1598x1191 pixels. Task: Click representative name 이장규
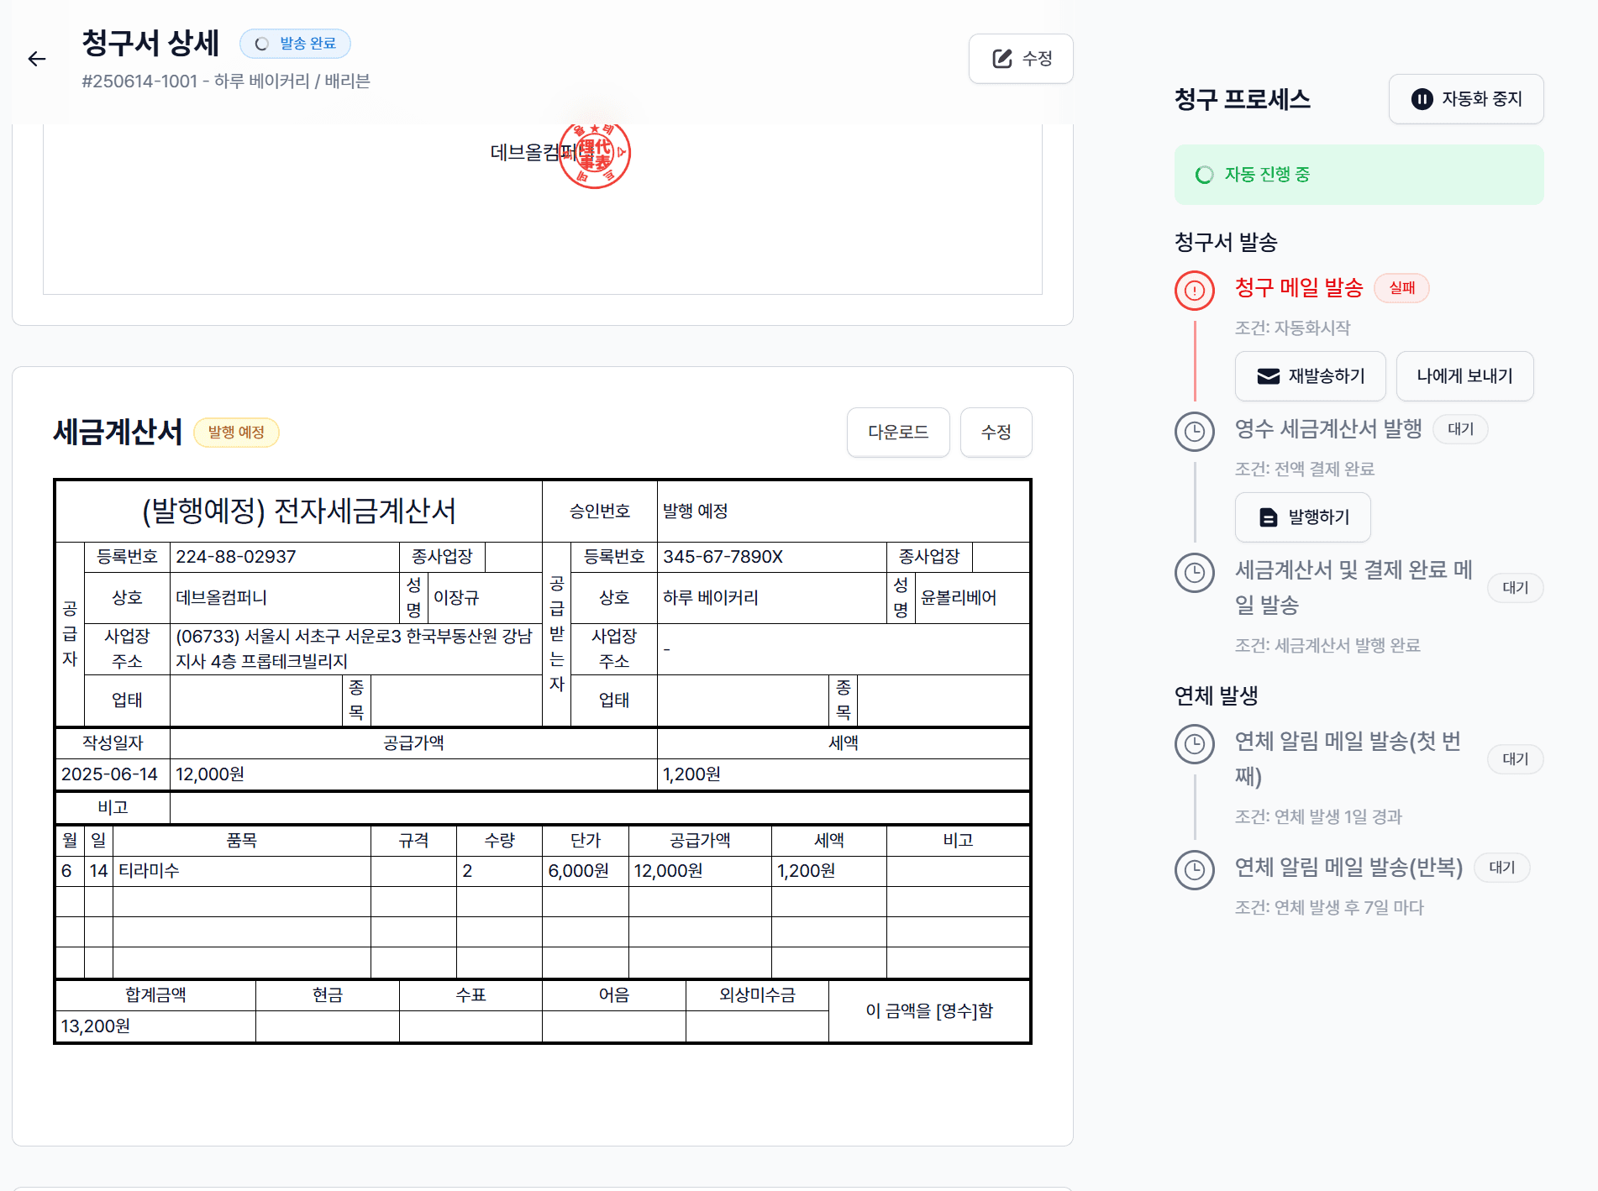(x=456, y=598)
